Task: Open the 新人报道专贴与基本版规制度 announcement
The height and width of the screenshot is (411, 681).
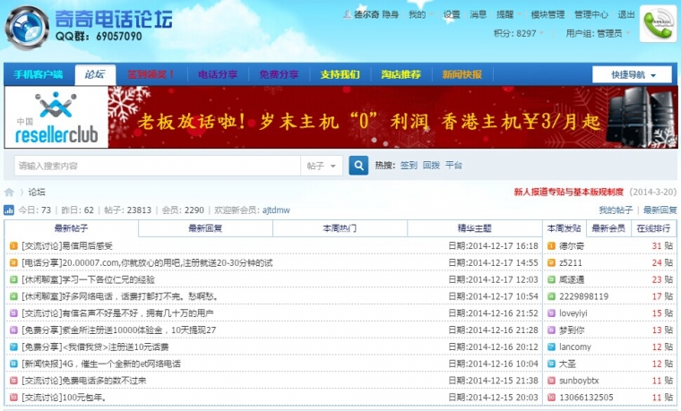Action: (569, 192)
